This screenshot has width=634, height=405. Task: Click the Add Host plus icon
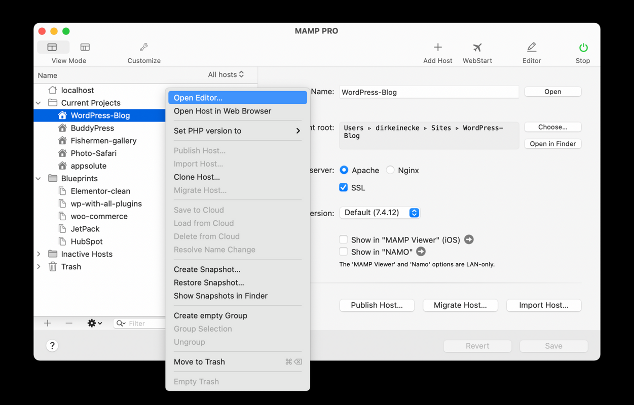[x=438, y=47]
